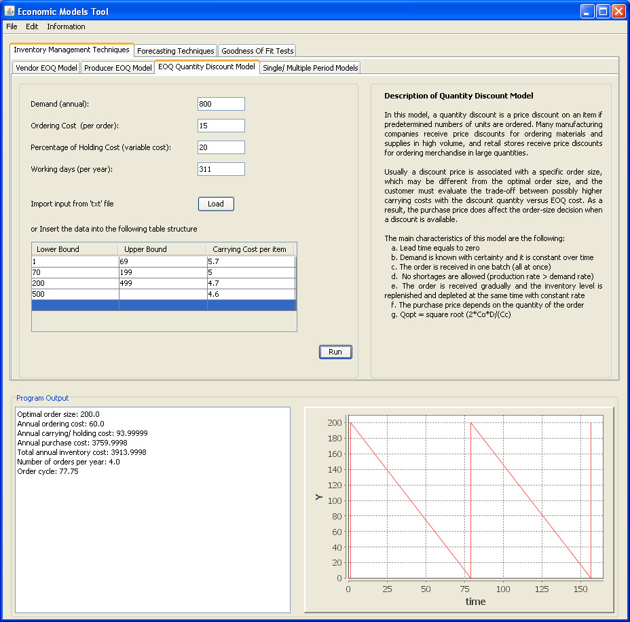Click the Percentage of Holding Cost field
The width and height of the screenshot is (630, 622).
coord(221,147)
